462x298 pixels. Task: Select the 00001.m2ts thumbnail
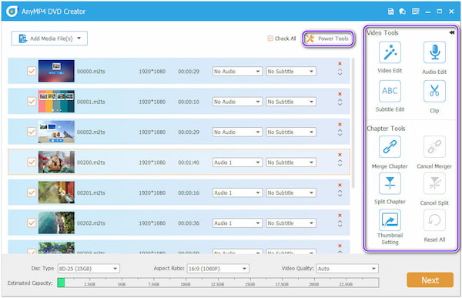[x=56, y=102]
